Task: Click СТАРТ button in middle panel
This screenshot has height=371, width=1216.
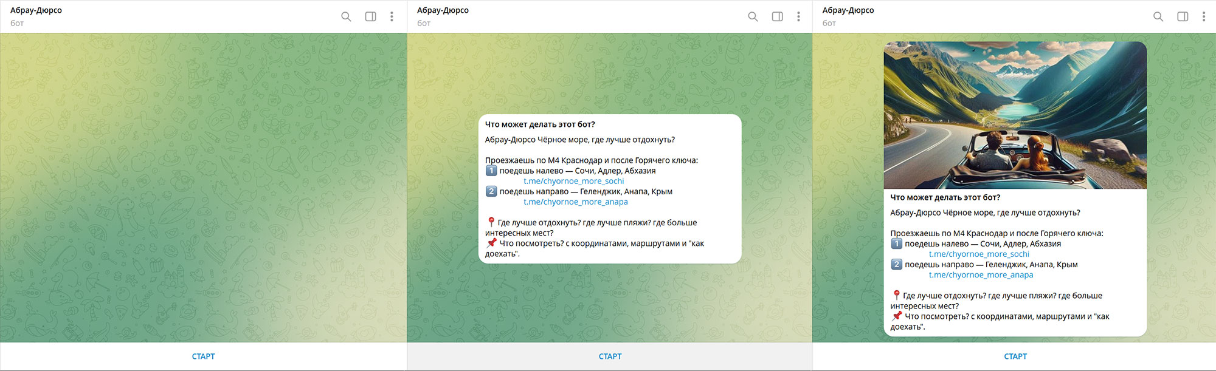Action: [x=610, y=356]
